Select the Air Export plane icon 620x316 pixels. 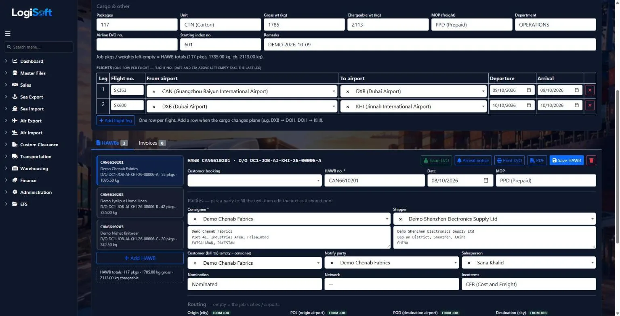pos(15,121)
